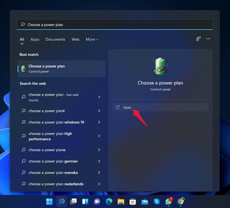Open the Mail app in taskbar
This screenshot has height=208, width=230.
pos(145,201)
